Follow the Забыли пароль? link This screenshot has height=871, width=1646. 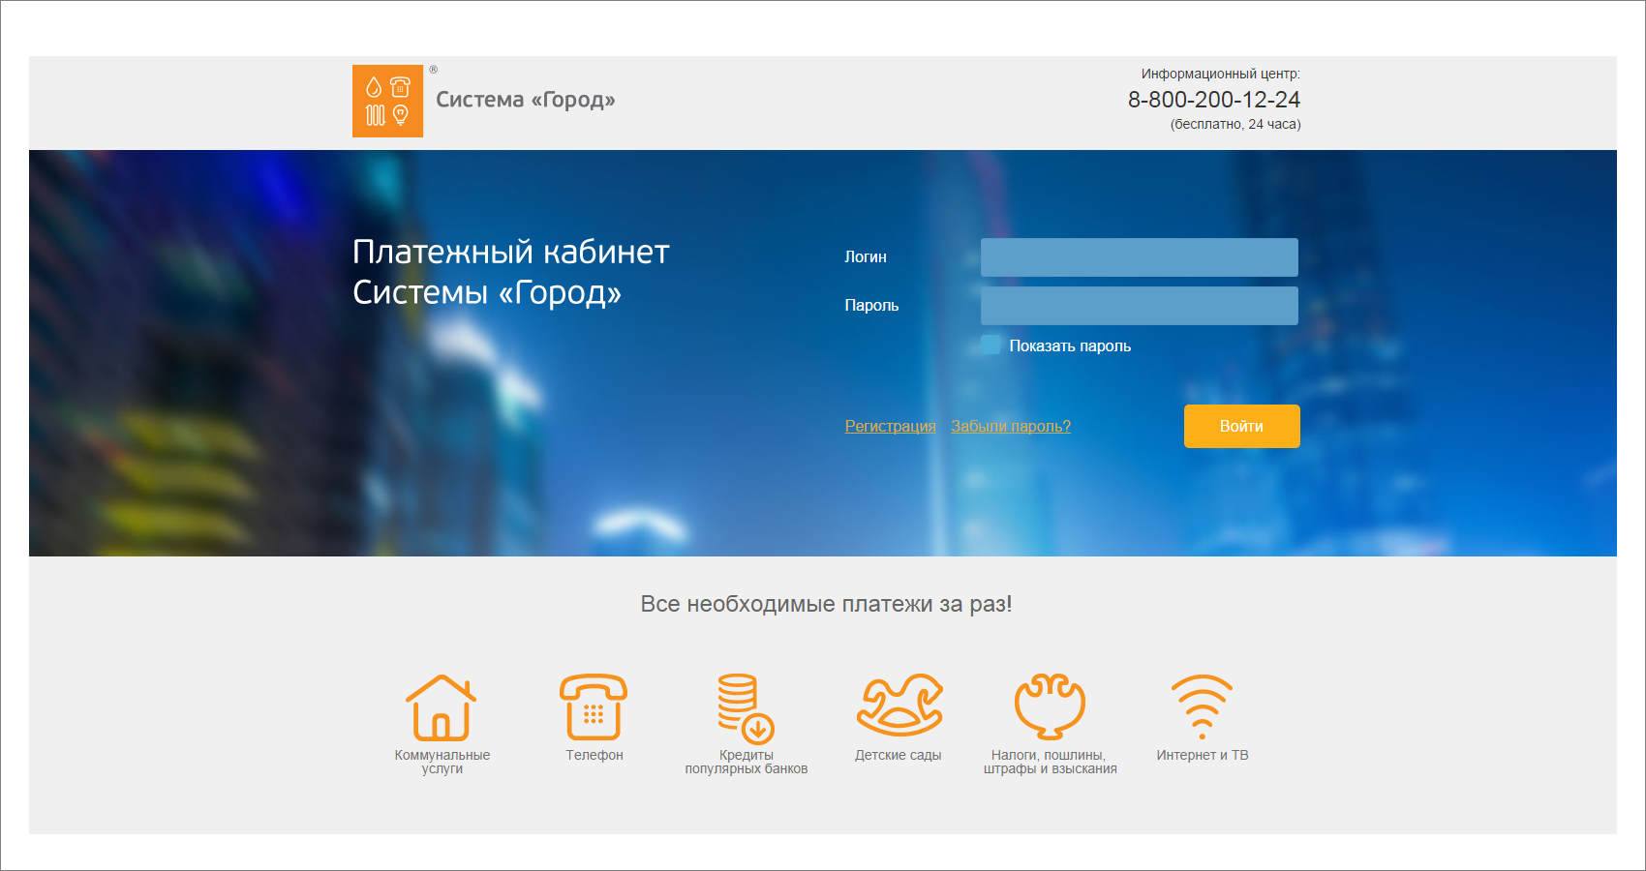pyautogui.click(x=1011, y=426)
